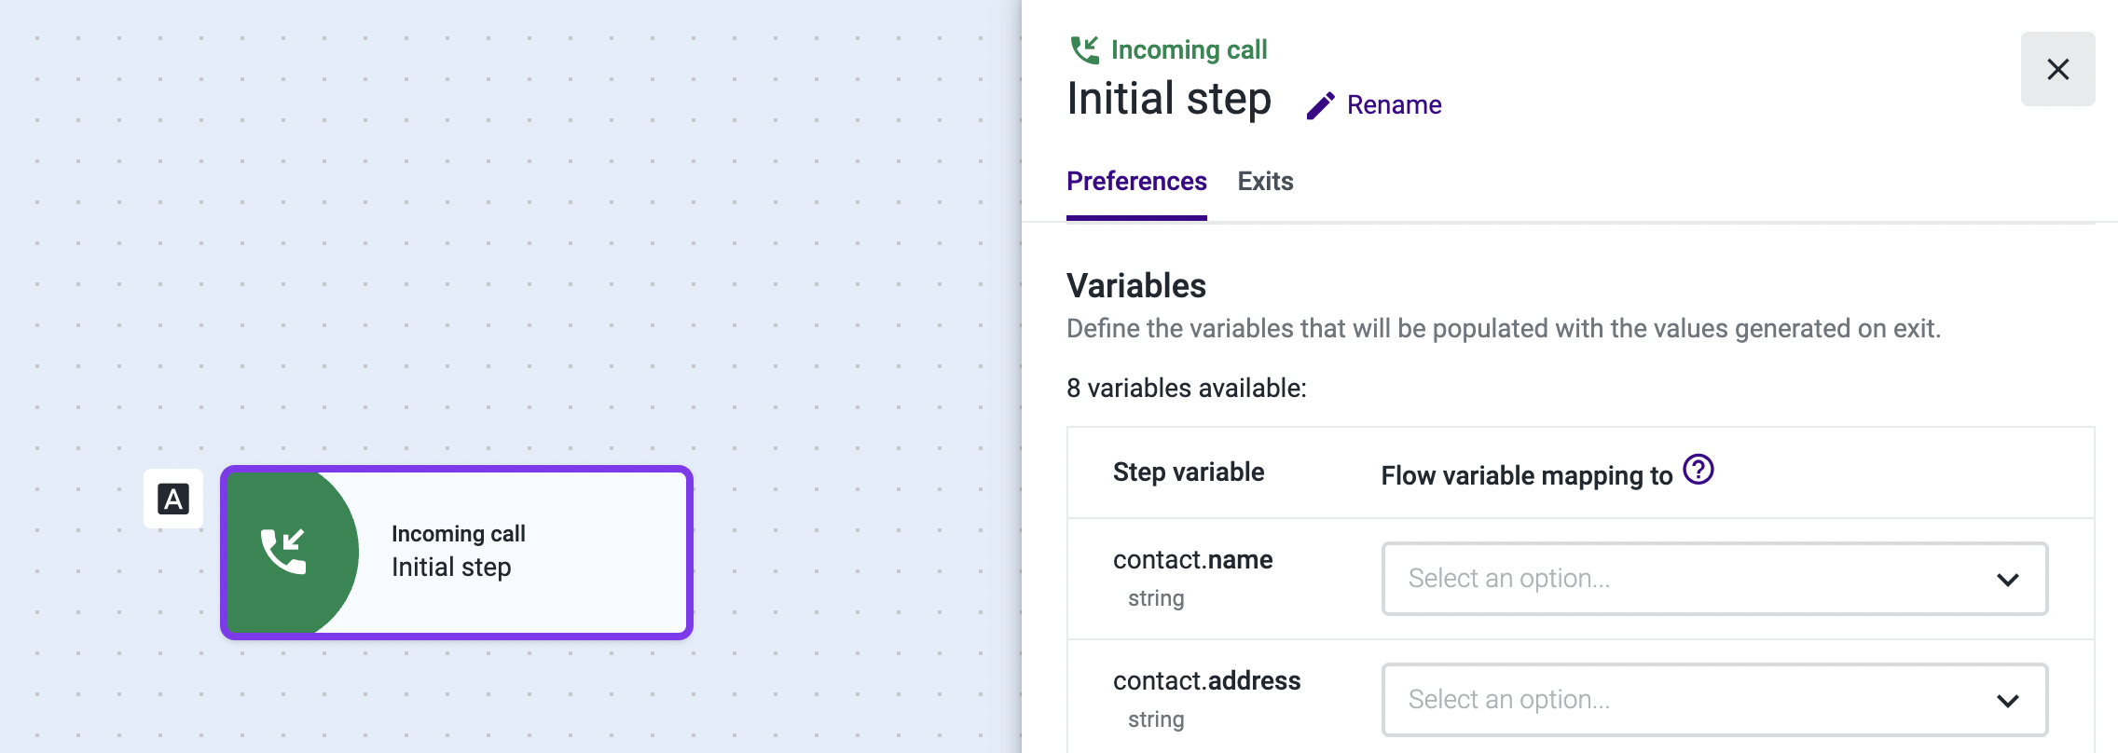Click the Initial step title in the panel
Image resolution: width=2118 pixels, height=753 pixels.
1169,99
